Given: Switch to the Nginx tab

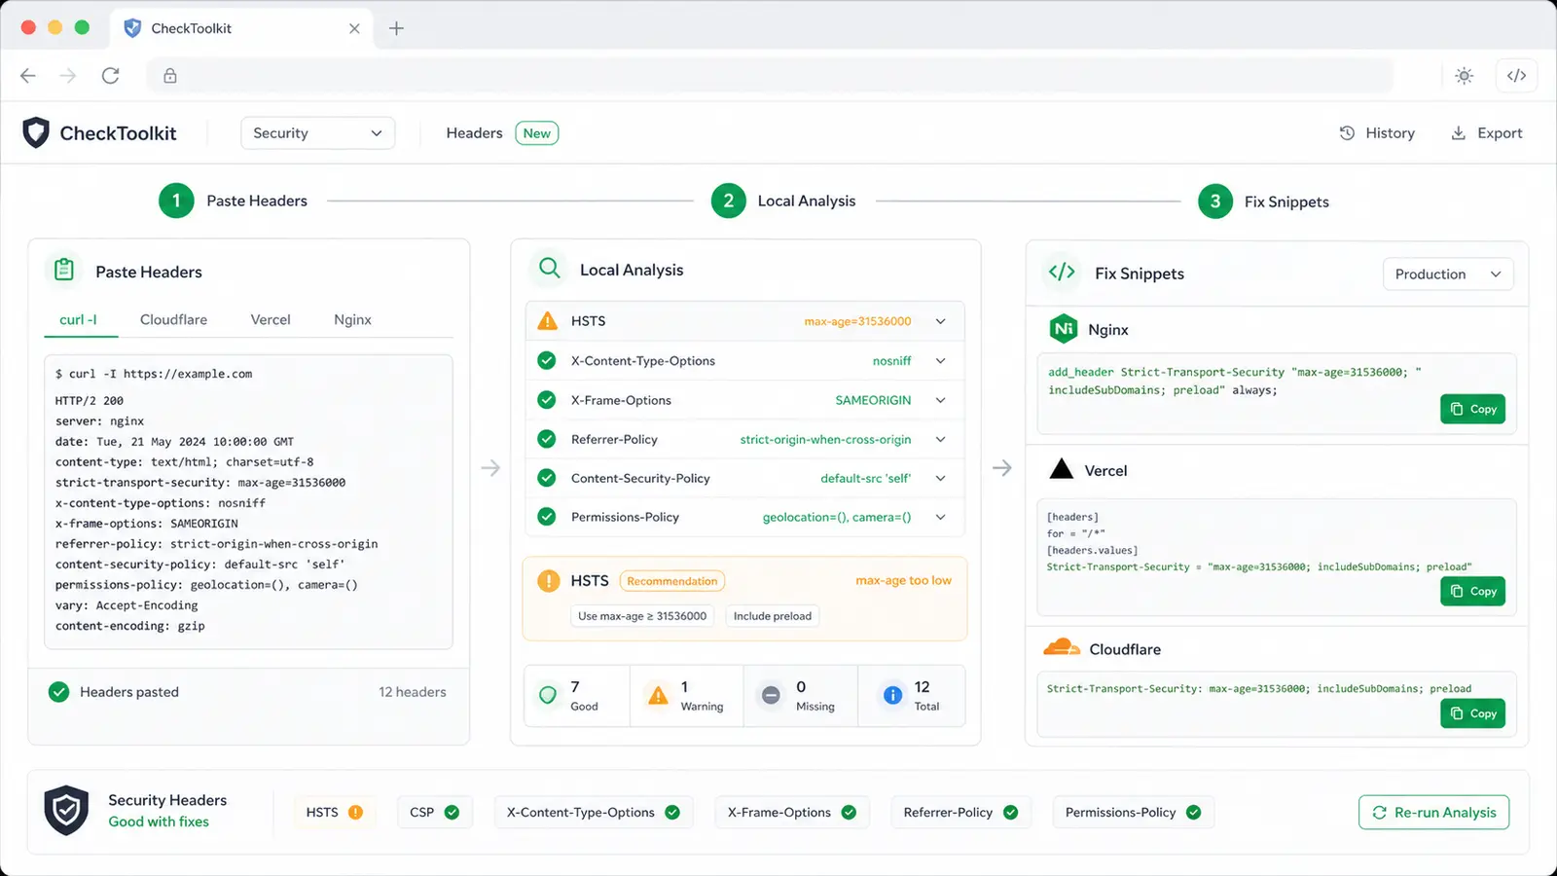Looking at the screenshot, I should [352, 319].
